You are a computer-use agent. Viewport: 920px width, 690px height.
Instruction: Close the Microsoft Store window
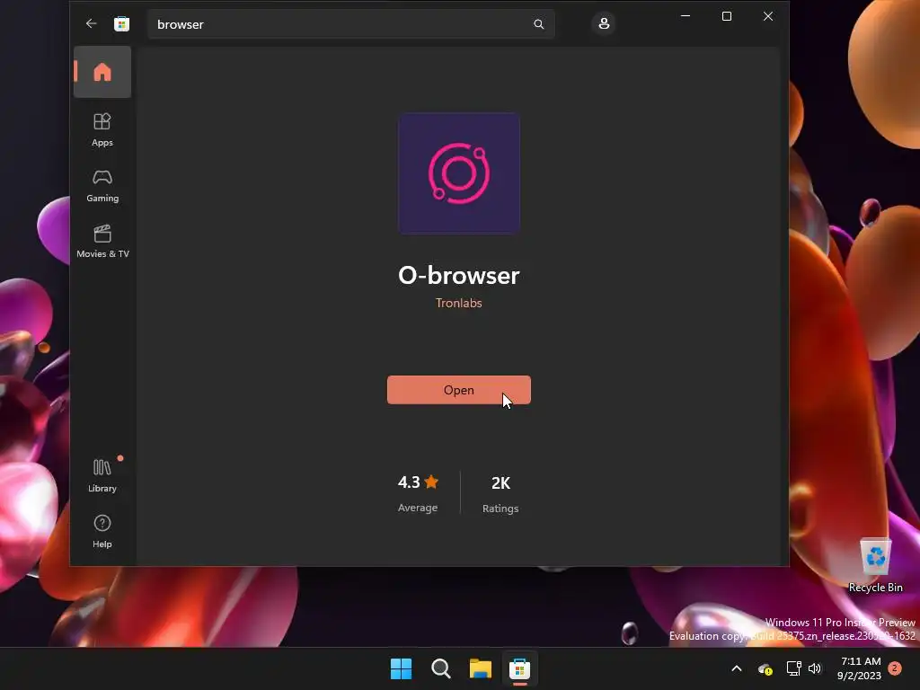(x=768, y=16)
